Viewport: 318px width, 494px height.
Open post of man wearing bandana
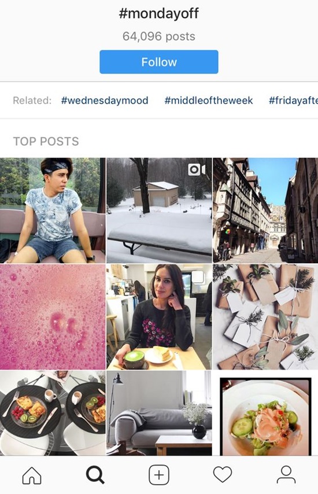pyautogui.click(x=53, y=211)
